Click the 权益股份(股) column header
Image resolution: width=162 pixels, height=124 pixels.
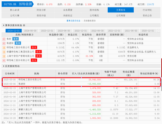click(56, 35)
